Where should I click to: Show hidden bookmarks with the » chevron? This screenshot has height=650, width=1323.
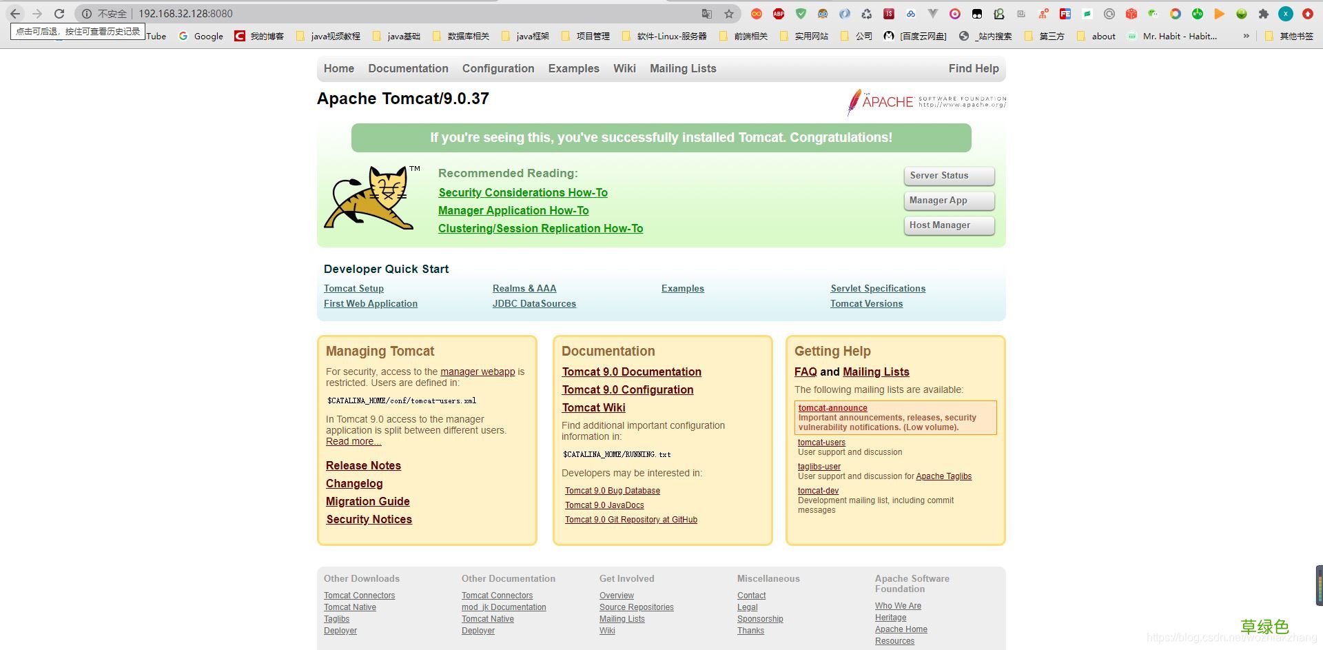coord(1246,36)
